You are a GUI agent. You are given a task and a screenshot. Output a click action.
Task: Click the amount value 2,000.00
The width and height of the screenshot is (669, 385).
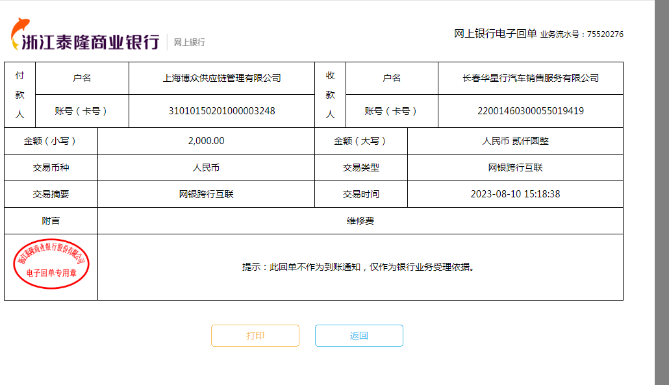(206, 141)
